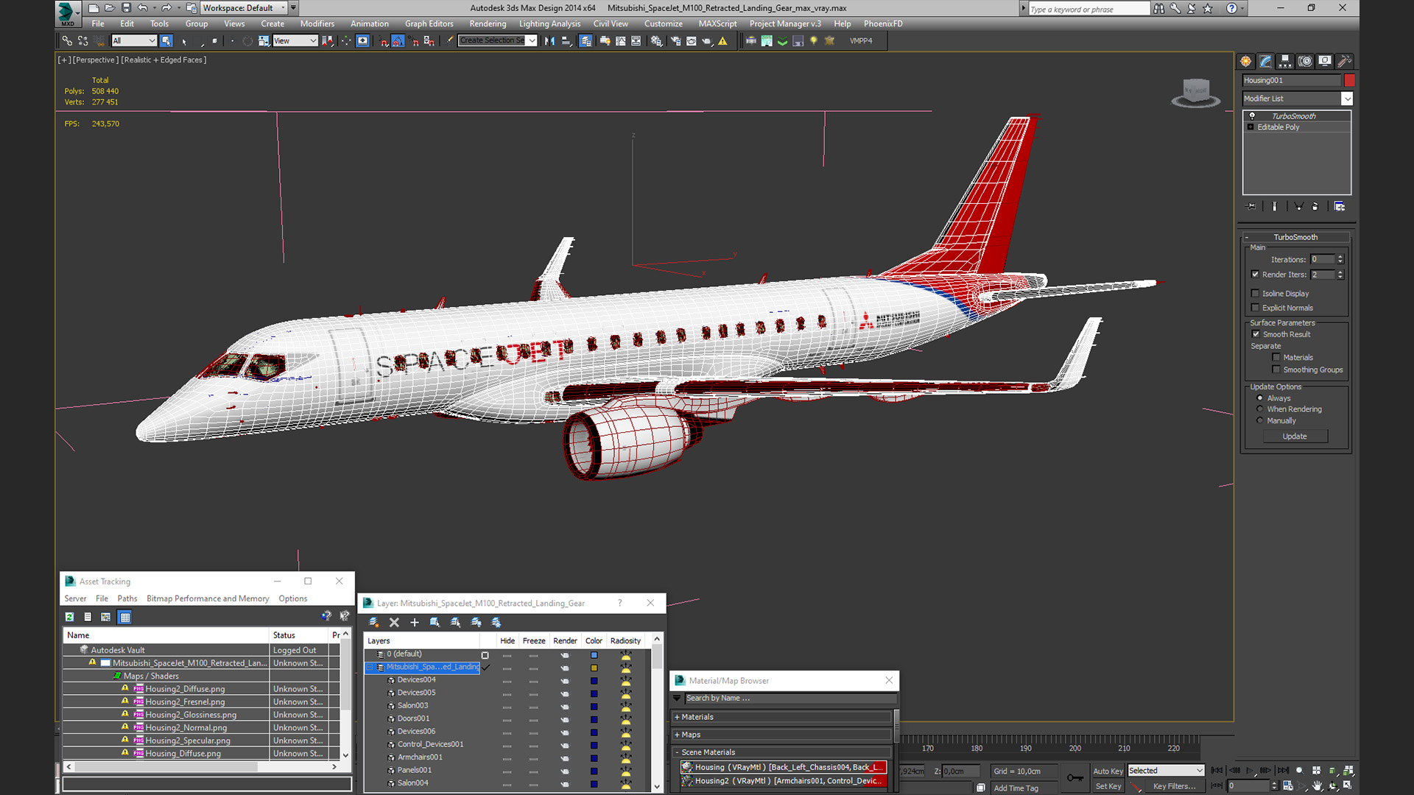Click the ViewCube in perspective viewport
This screenshot has width=1414, height=795.
click(1195, 93)
